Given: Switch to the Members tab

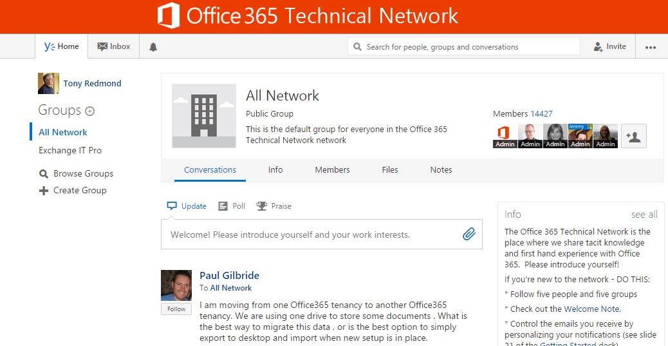Looking at the screenshot, I should (332, 170).
